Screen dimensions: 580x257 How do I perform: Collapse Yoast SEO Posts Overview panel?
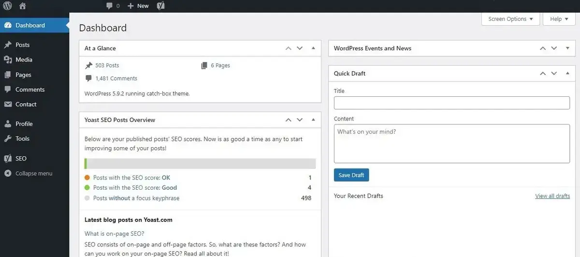[x=313, y=120]
